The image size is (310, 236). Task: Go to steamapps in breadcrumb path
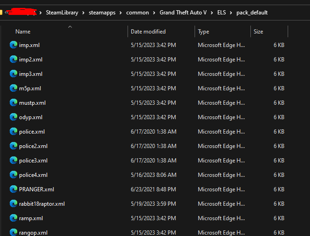pos(102,13)
